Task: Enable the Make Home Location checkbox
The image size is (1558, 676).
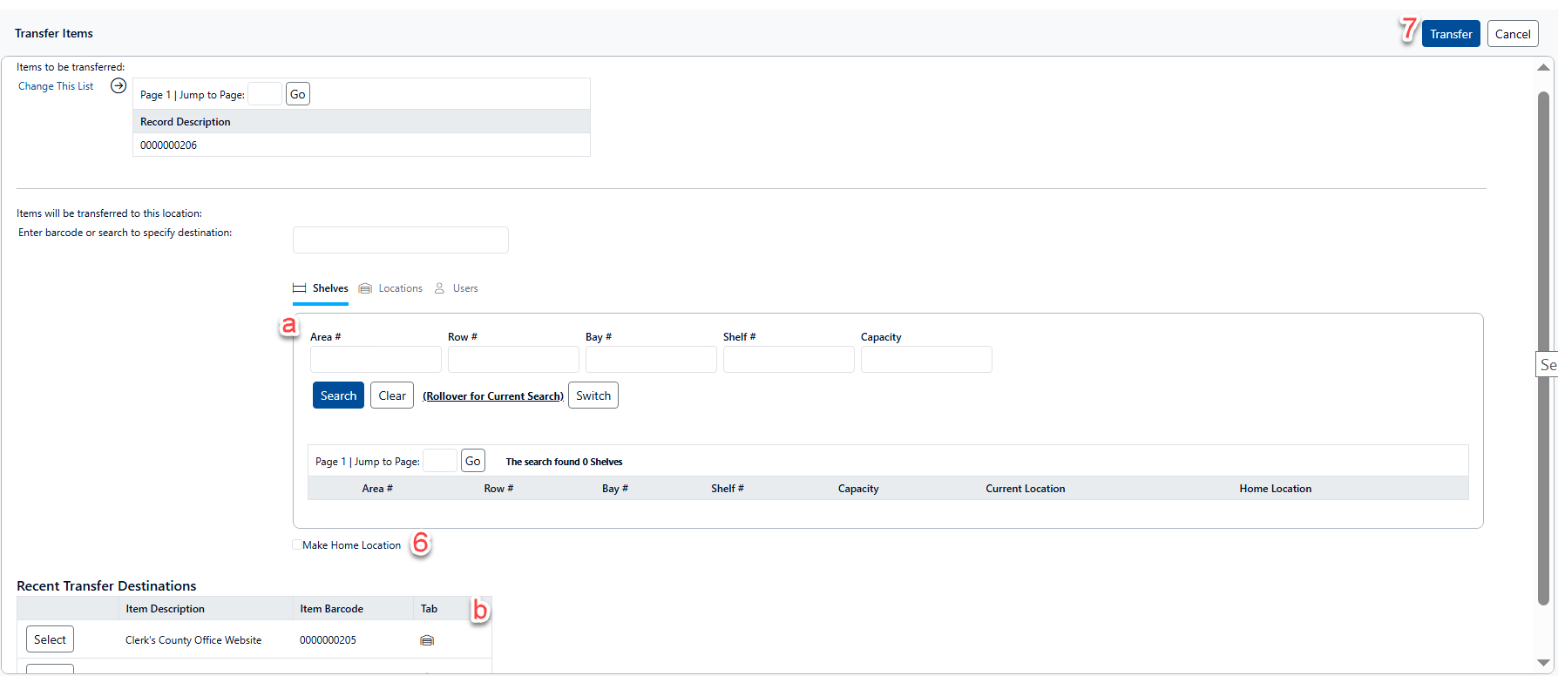Action: tap(297, 545)
